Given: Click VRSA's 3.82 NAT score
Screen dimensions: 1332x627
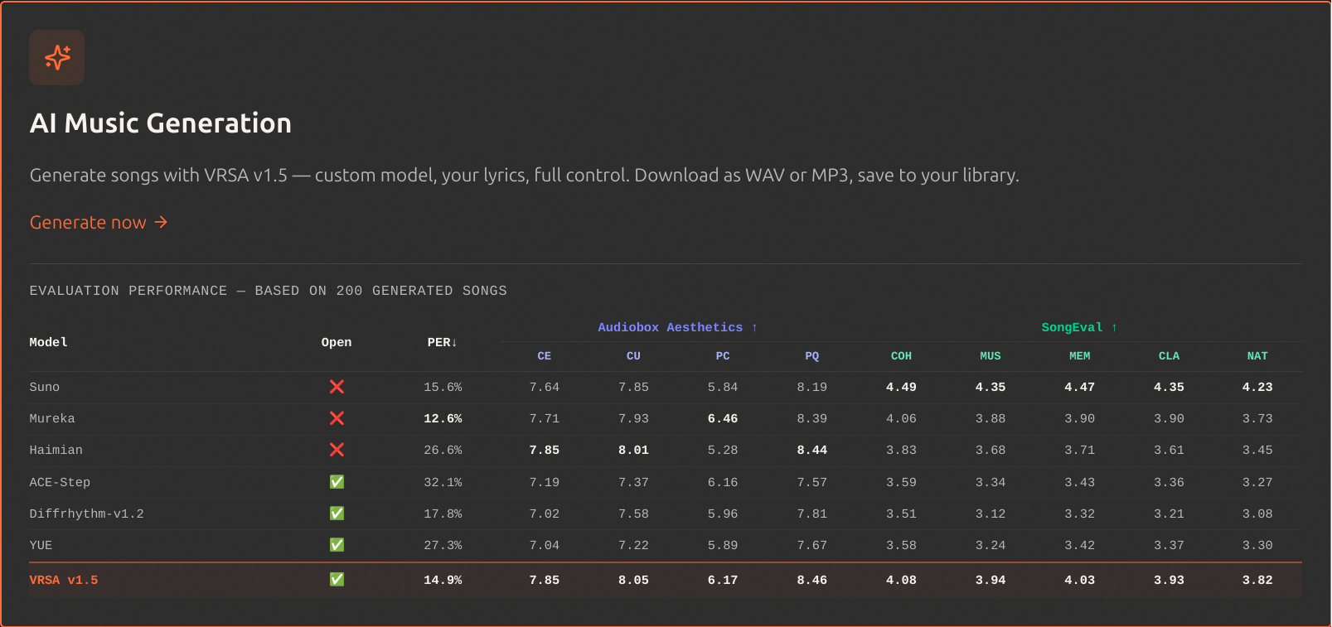Looking at the screenshot, I should tap(1257, 580).
